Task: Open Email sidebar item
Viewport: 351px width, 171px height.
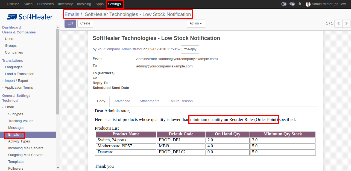Action: click(x=9, y=107)
